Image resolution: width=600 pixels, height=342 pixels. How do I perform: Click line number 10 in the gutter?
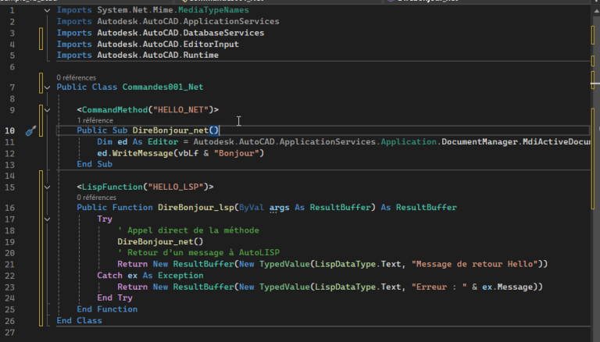click(9, 131)
